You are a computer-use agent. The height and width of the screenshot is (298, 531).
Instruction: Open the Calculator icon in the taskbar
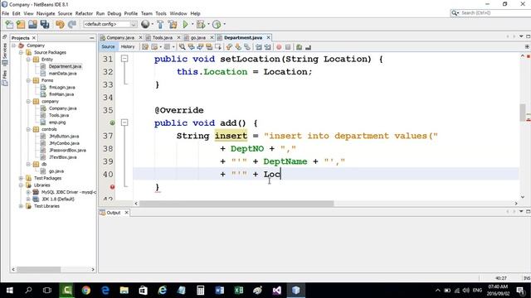pyautogui.click(x=201, y=291)
